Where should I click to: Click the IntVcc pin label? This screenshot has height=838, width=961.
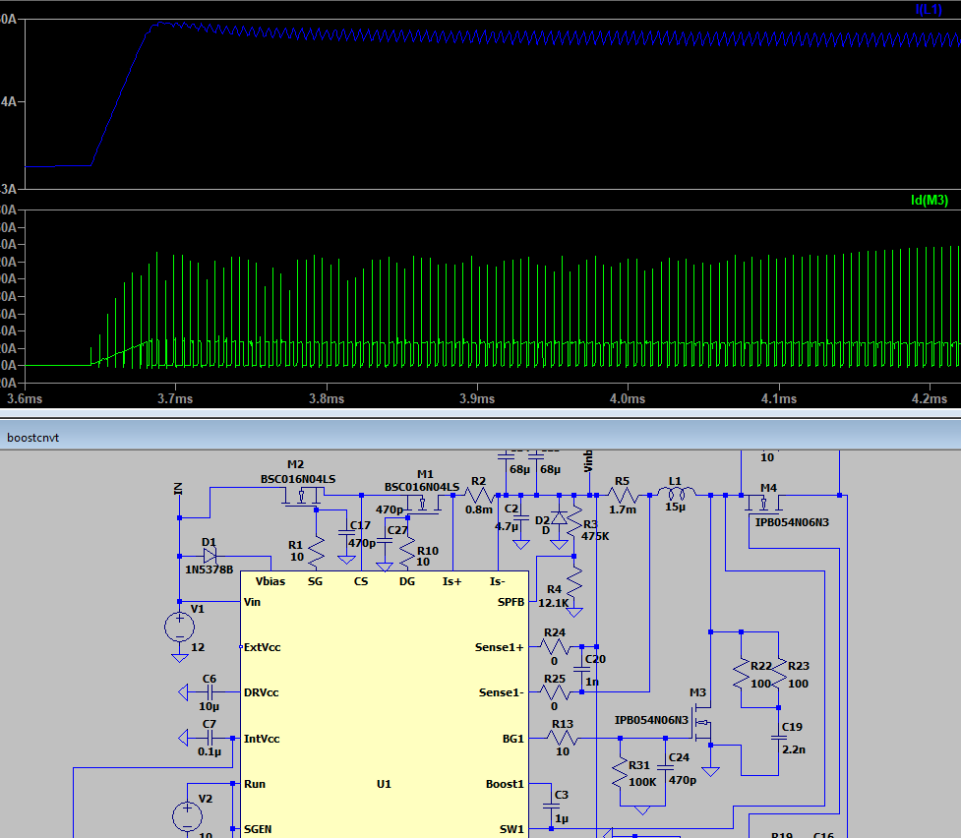(x=262, y=739)
